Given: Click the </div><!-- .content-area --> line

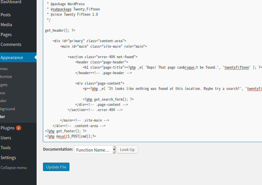Looking at the screenshot, I should tap(79, 126).
